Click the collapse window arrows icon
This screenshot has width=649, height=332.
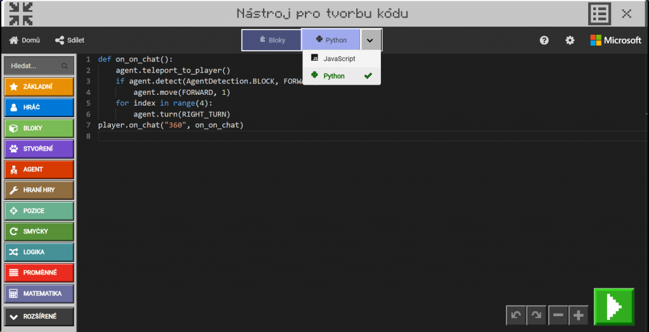tap(22, 13)
